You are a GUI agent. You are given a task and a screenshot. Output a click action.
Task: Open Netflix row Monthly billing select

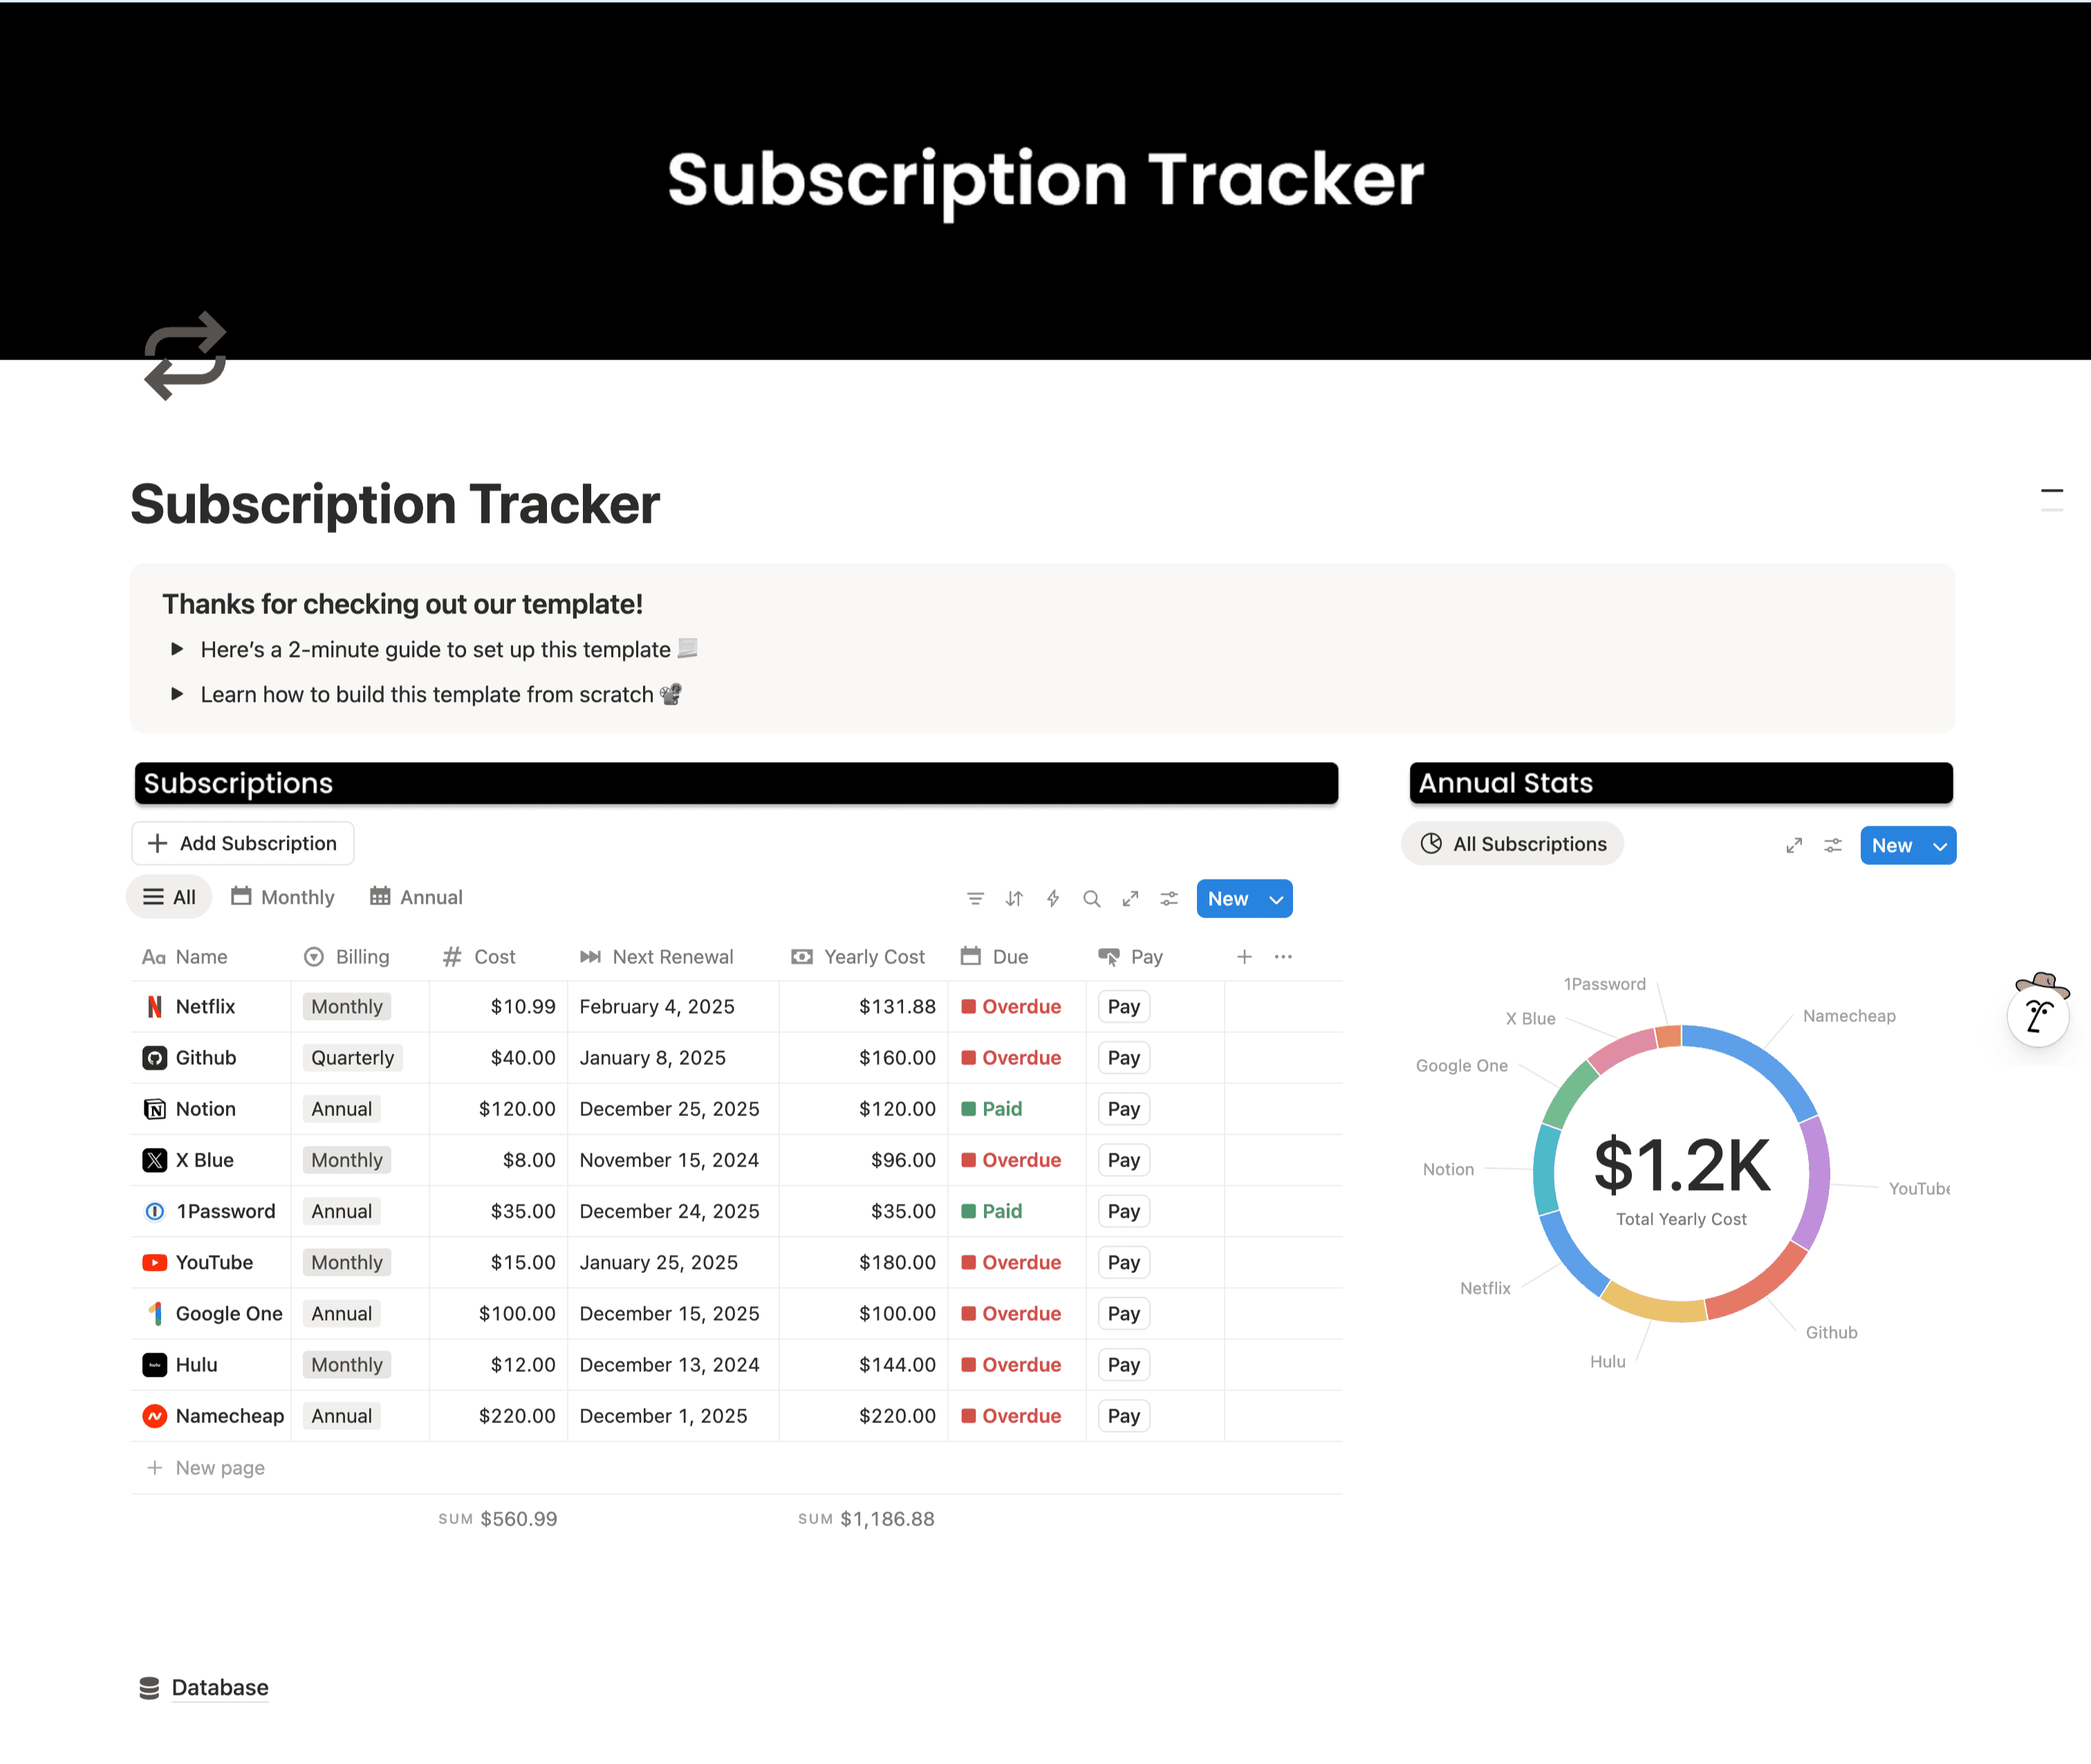pos(346,1007)
